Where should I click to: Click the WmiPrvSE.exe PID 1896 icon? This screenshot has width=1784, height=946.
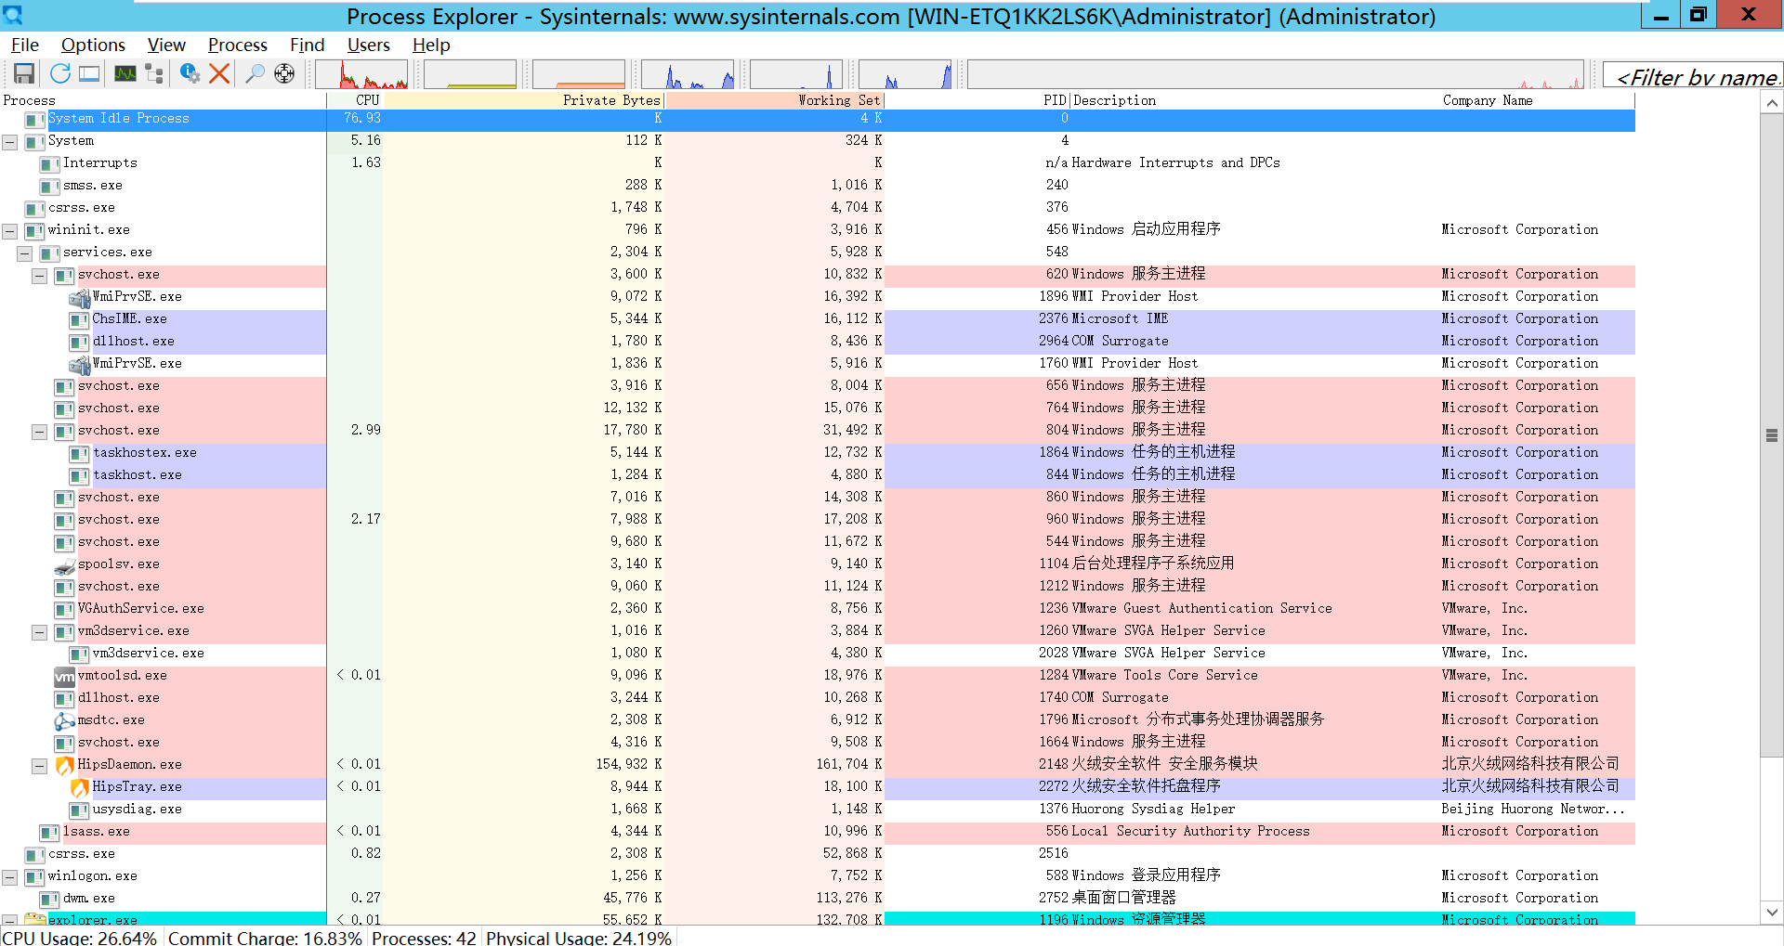(80, 298)
